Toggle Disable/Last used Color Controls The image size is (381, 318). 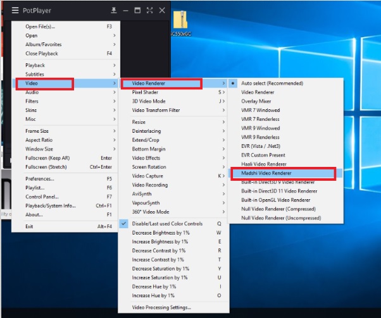[174, 224]
